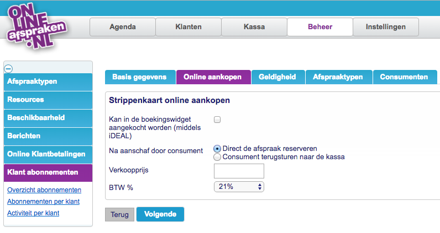Select Consument terugsturen naar de kassa
440x233 pixels.
tap(217, 157)
